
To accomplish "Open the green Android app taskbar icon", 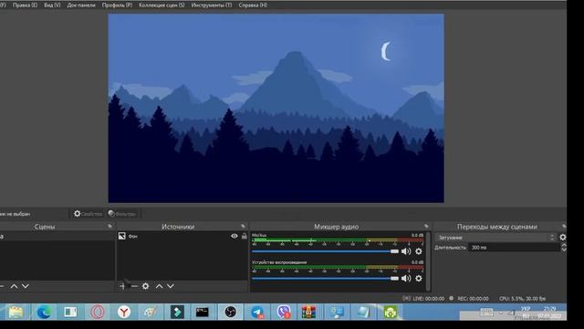I will point(390,312).
